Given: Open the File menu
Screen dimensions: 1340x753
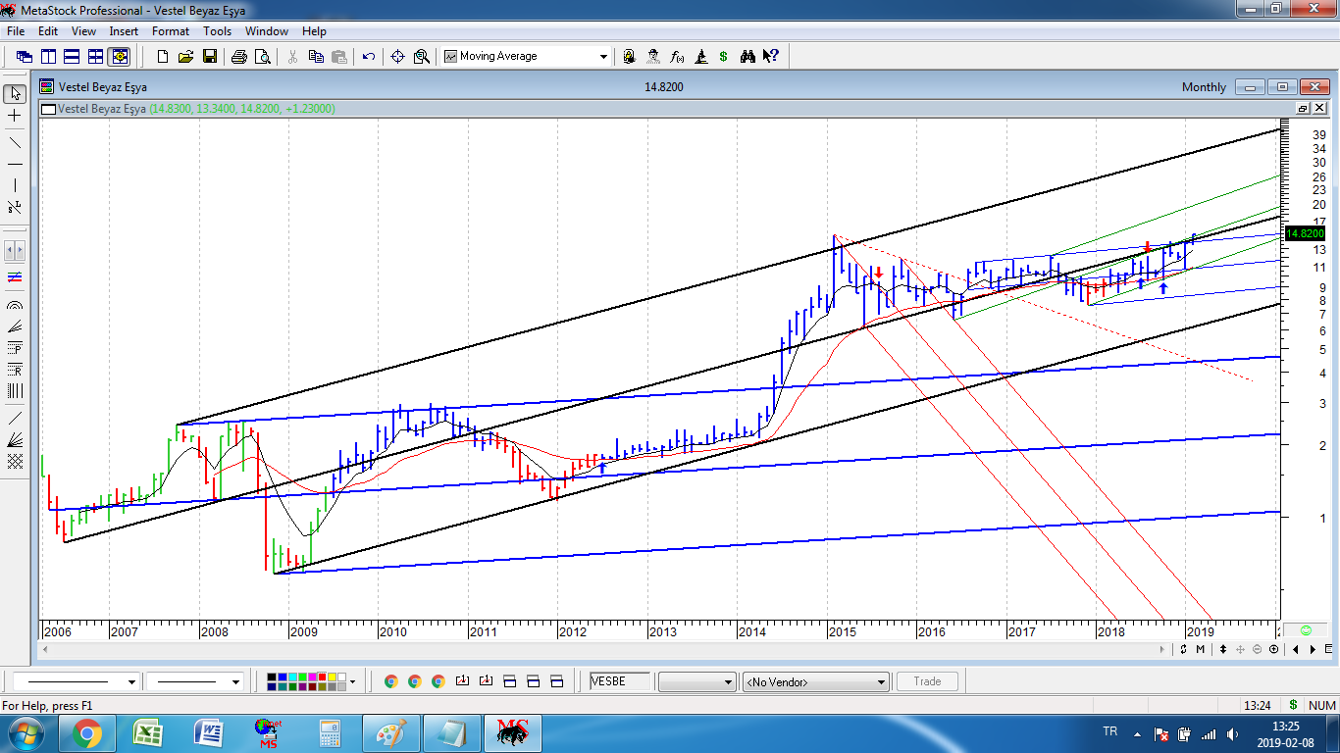Looking at the screenshot, I should click(x=16, y=31).
